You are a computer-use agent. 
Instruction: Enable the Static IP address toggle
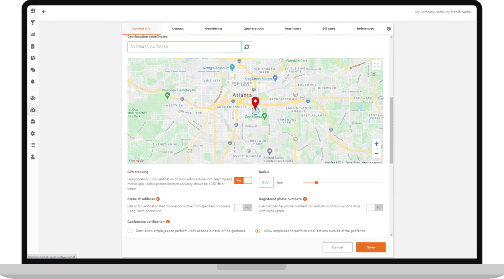[243, 207]
